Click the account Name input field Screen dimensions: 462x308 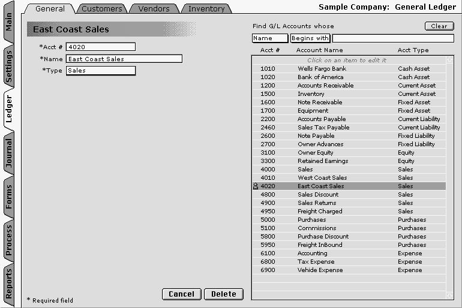point(124,59)
